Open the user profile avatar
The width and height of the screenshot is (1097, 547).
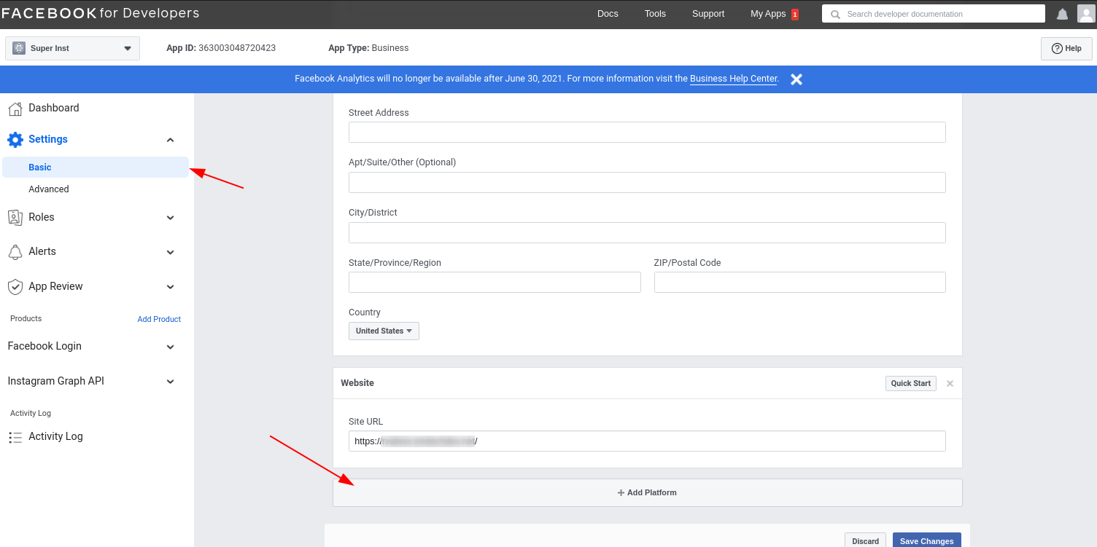pyautogui.click(x=1086, y=14)
